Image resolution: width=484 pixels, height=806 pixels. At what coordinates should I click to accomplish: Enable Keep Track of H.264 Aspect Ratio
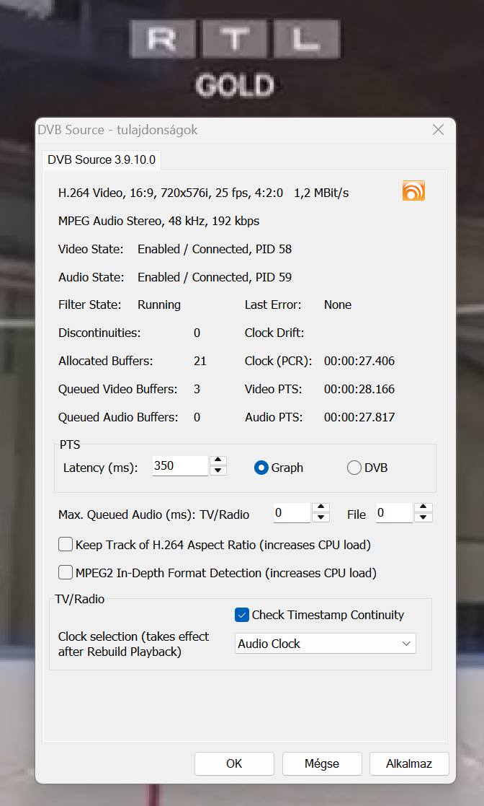pos(66,545)
